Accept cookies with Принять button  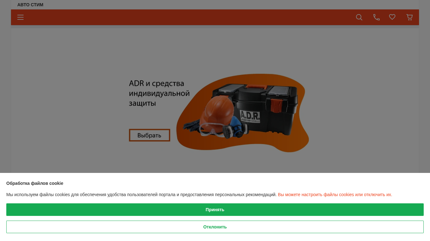[215, 210]
